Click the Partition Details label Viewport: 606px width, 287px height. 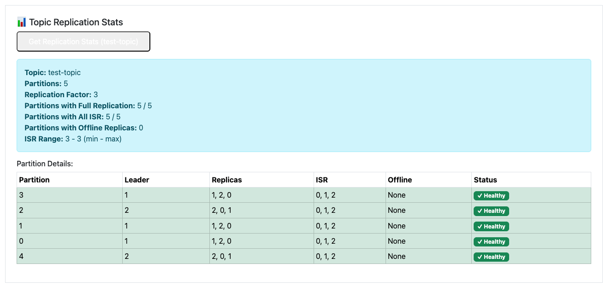pos(45,164)
